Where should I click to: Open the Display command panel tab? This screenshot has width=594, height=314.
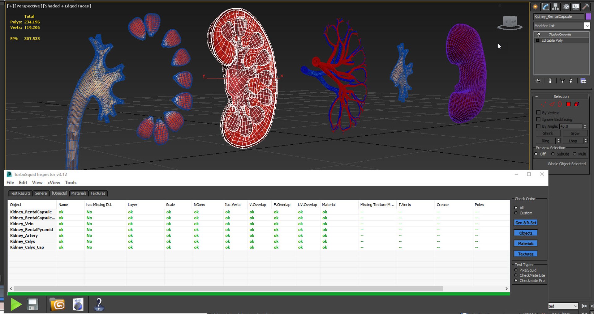pyautogui.click(x=576, y=6)
